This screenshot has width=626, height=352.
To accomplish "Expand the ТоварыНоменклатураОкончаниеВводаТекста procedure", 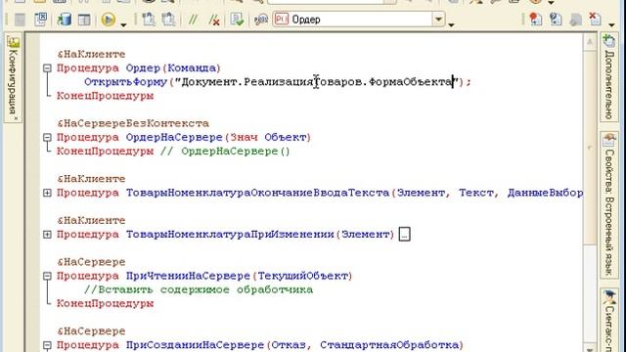I will 47,194.
